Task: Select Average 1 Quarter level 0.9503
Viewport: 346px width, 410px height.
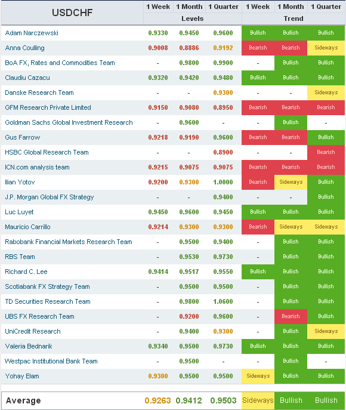Action: click(x=223, y=400)
